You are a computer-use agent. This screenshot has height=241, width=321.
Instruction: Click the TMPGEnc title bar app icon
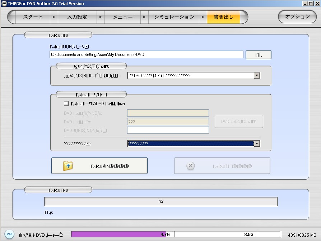pyautogui.click(x=4, y=4)
